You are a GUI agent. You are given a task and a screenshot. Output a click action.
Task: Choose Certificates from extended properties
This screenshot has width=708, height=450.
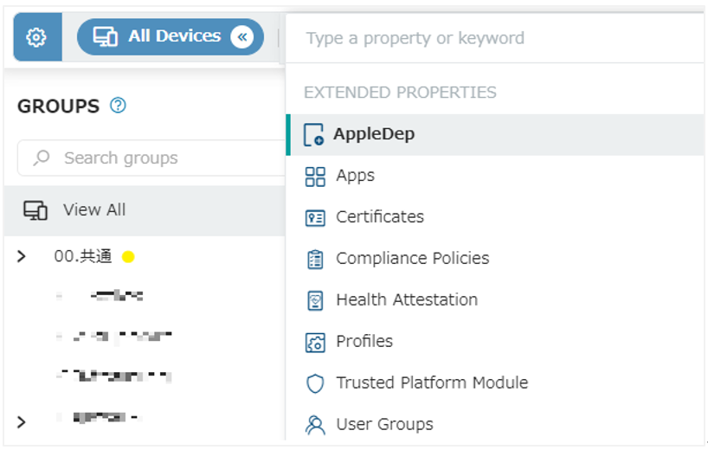pos(380,217)
